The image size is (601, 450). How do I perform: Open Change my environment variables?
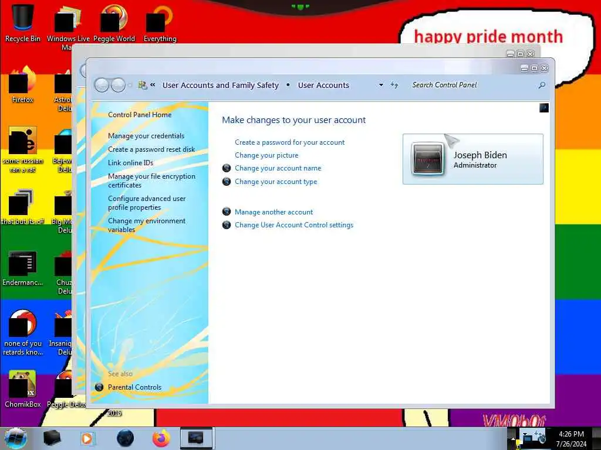click(147, 225)
